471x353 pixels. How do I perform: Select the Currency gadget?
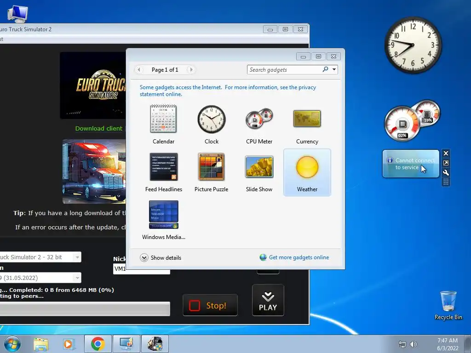coord(307,125)
